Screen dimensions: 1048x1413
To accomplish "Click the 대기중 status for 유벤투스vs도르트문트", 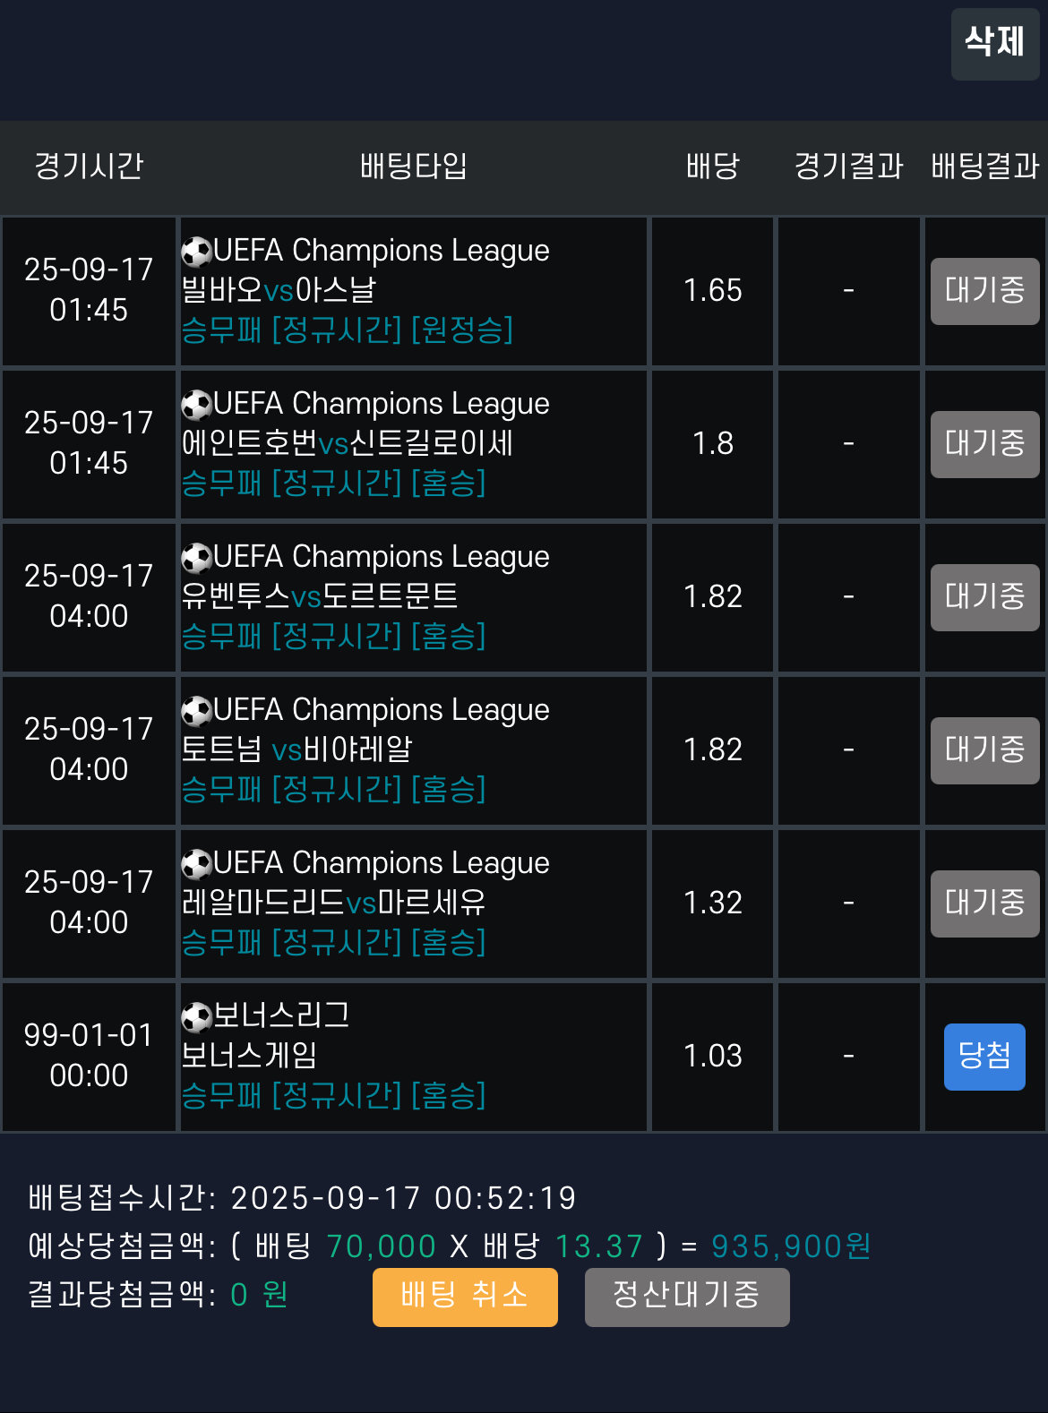I will 984,597.
